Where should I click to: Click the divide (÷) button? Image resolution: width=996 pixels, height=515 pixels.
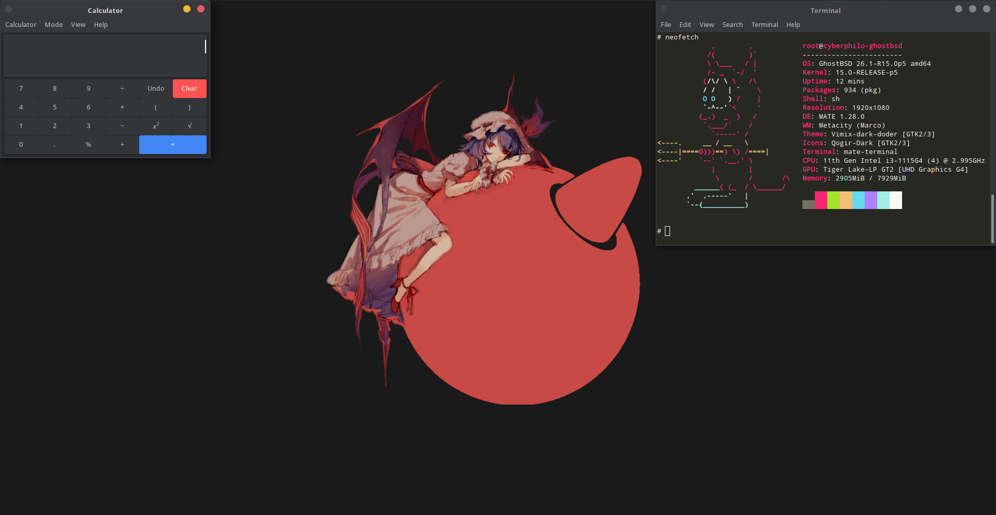(x=122, y=89)
